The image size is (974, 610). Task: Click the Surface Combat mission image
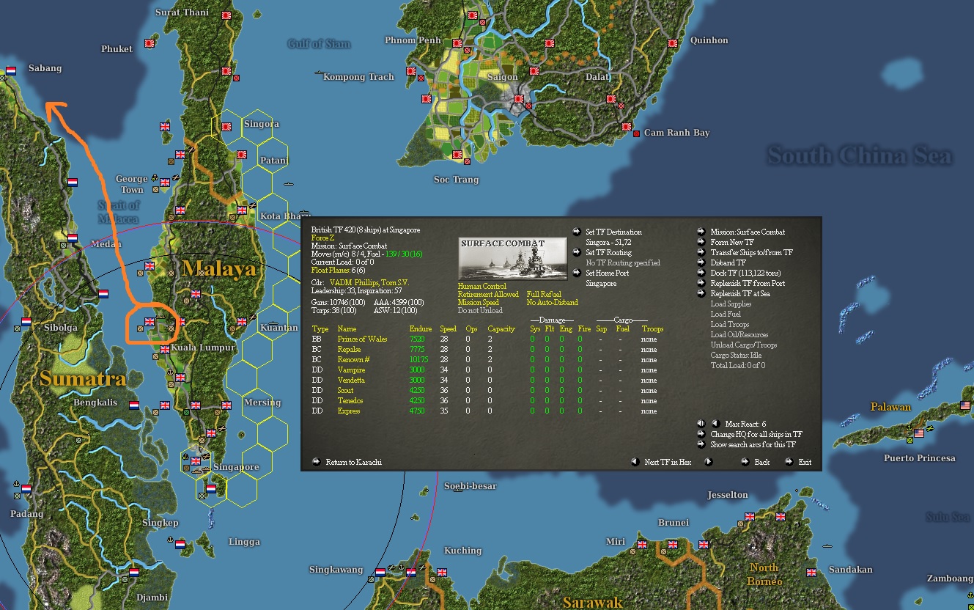point(512,258)
